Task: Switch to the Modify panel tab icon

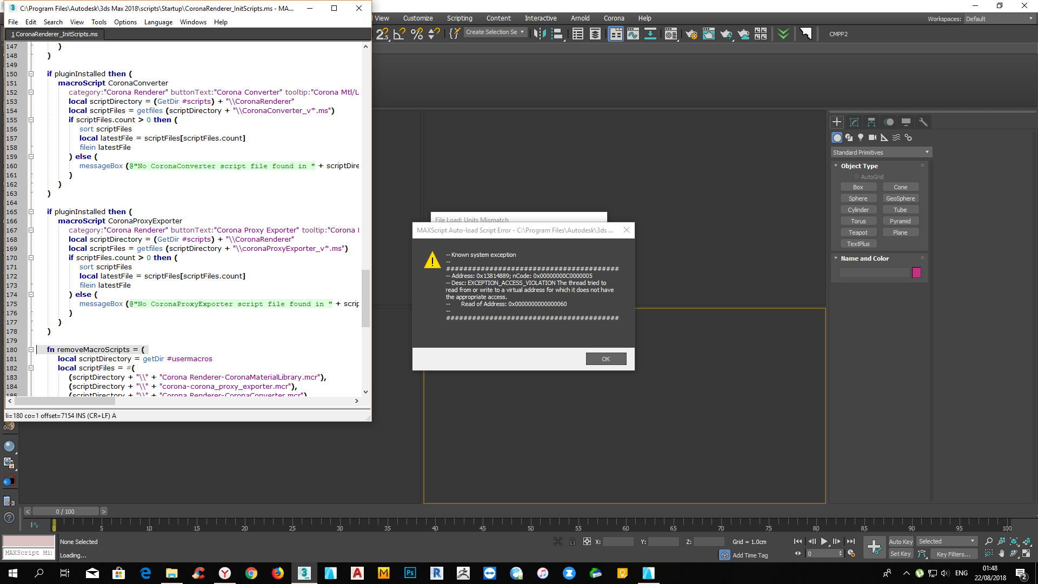Action: (x=854, y=122)
